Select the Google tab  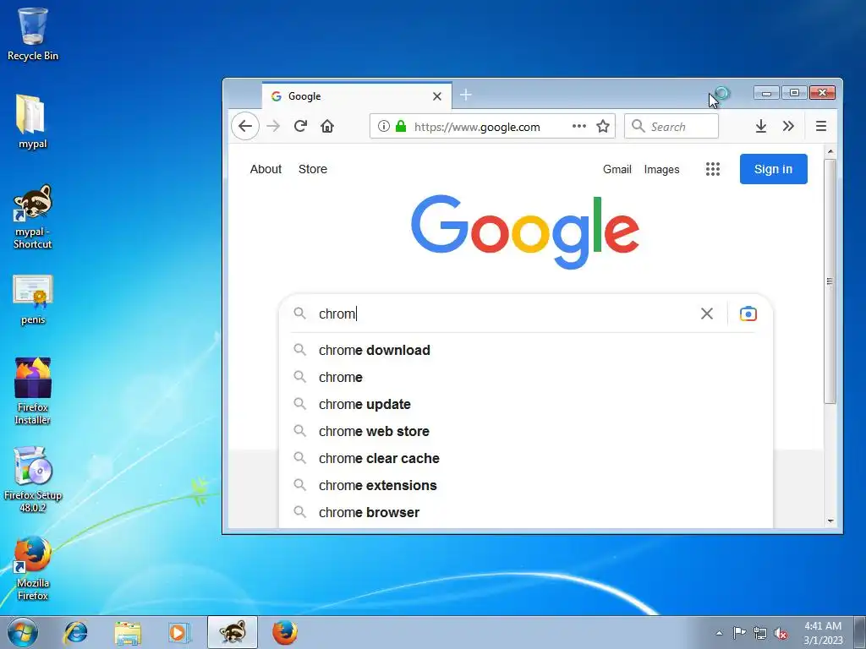tap(357, 96)
